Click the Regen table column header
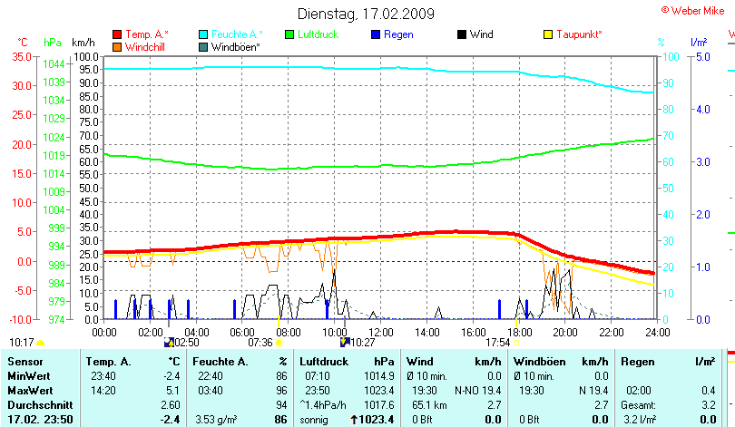The height and width of the screenshot is (427, 735). 638,362
